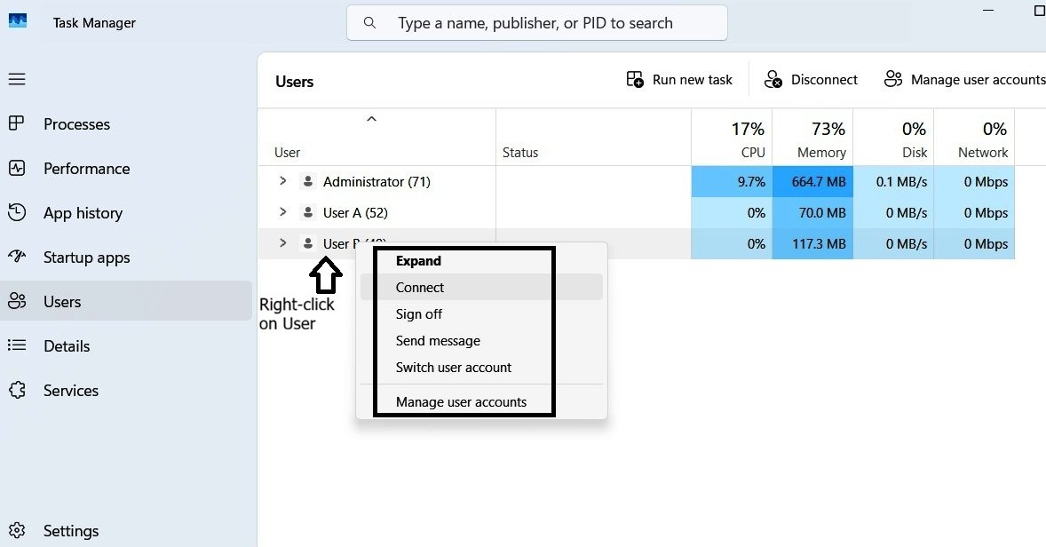
Task: Click the Users page heading
Action: [x=294, y=82]
